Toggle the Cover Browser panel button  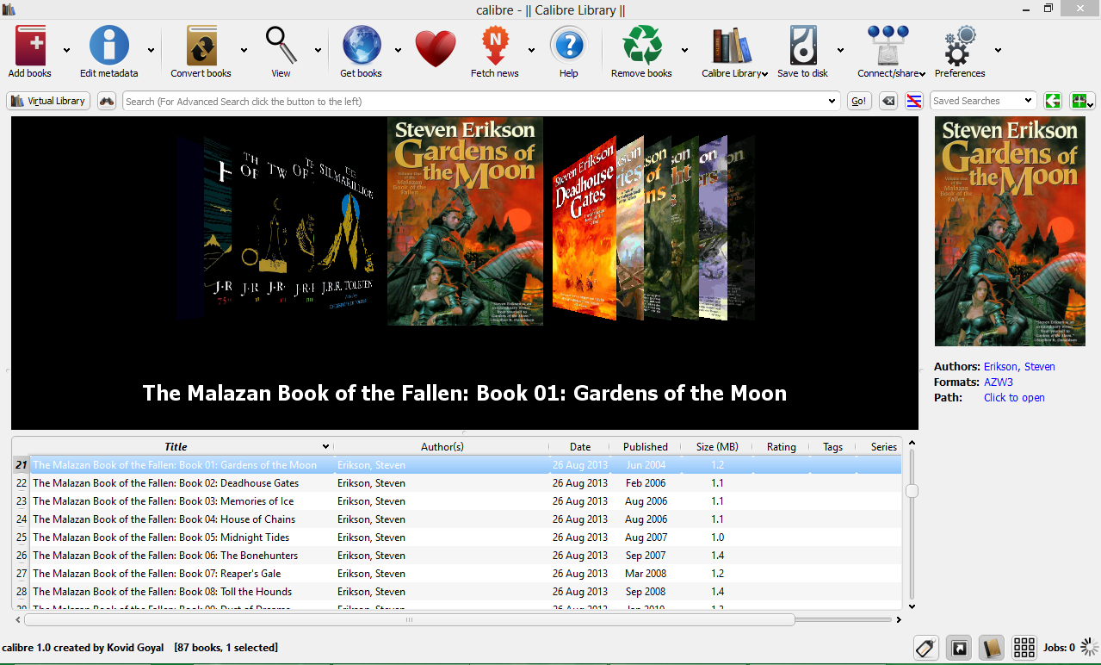click(958, 648)
